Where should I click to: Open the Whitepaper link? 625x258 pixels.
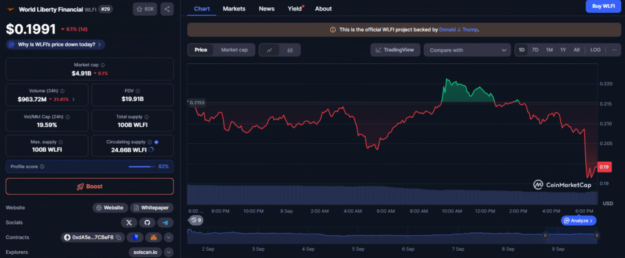point(152,207)
